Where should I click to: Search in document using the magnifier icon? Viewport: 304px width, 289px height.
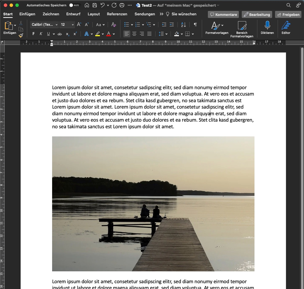pos(288,5)
